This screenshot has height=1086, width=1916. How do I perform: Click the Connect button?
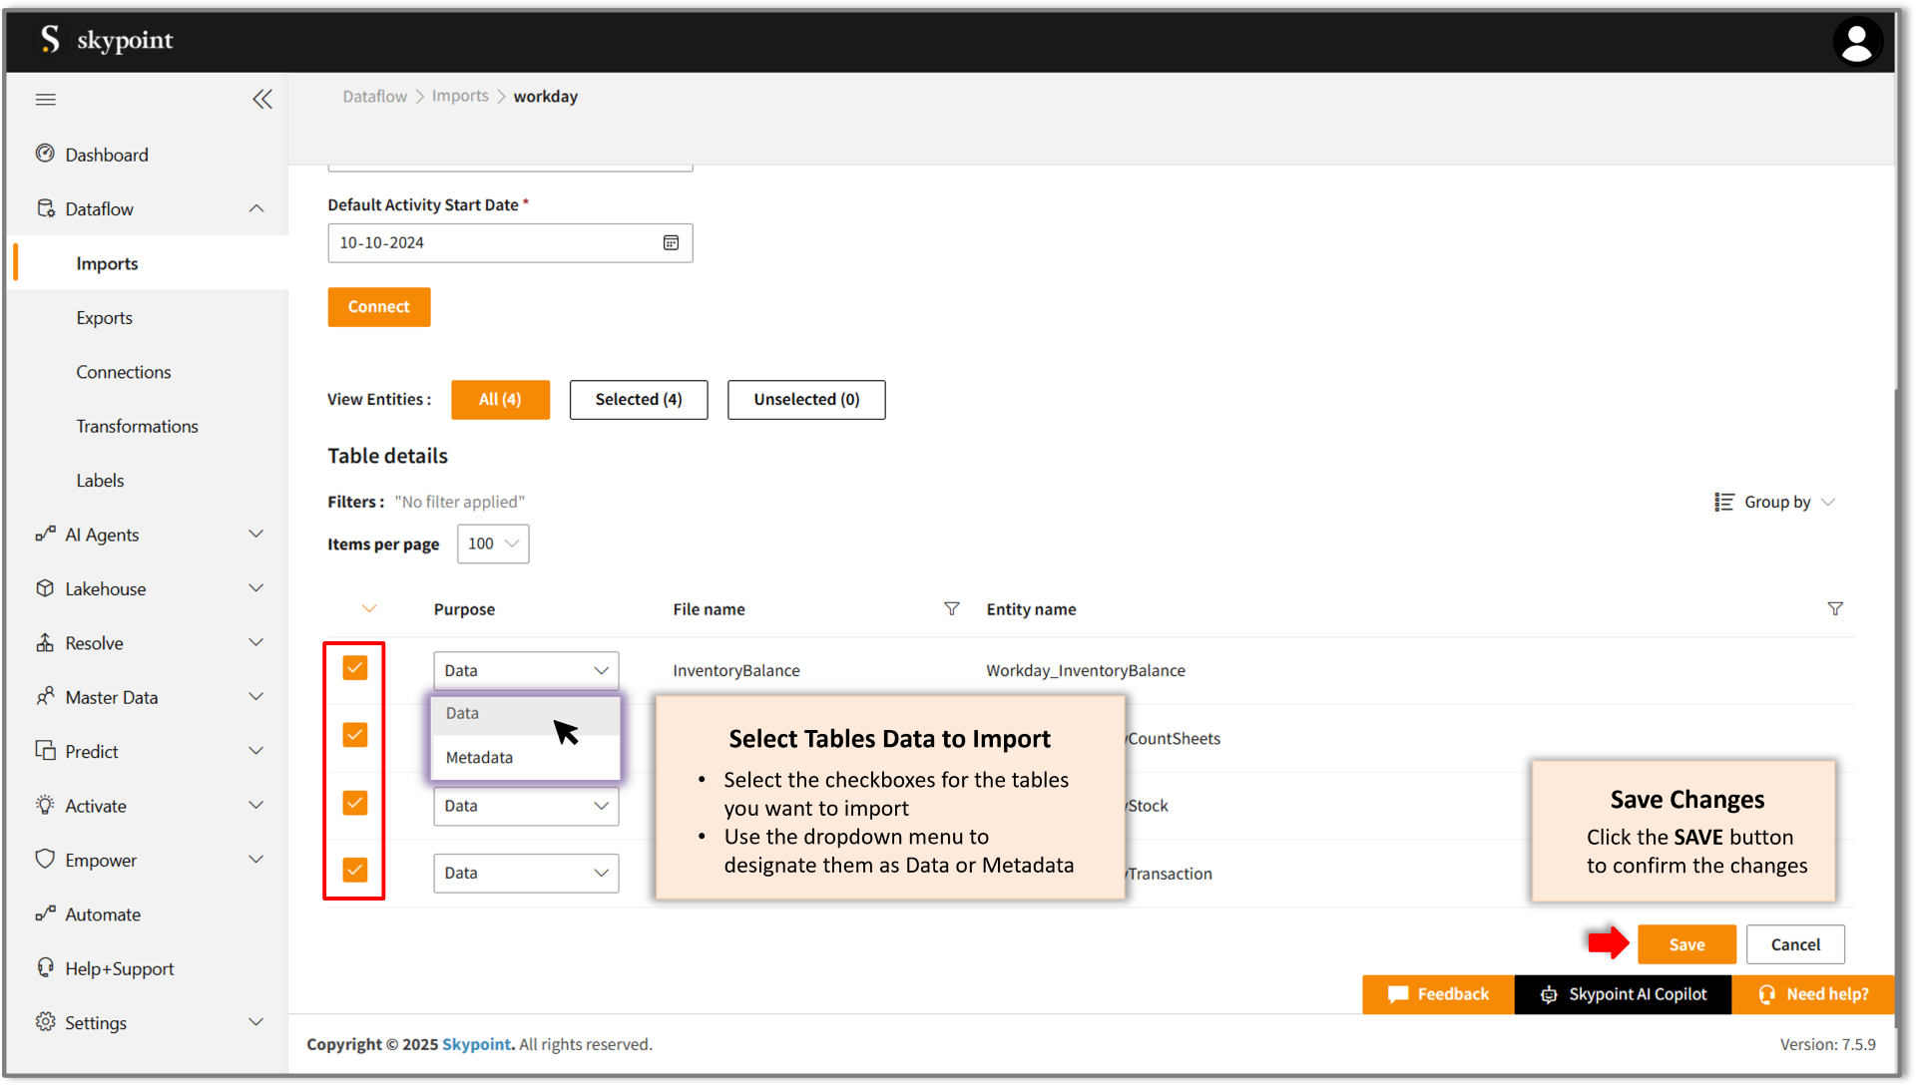point(379,307)
